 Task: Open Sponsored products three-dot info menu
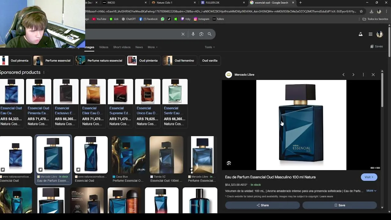pos(44,72)
